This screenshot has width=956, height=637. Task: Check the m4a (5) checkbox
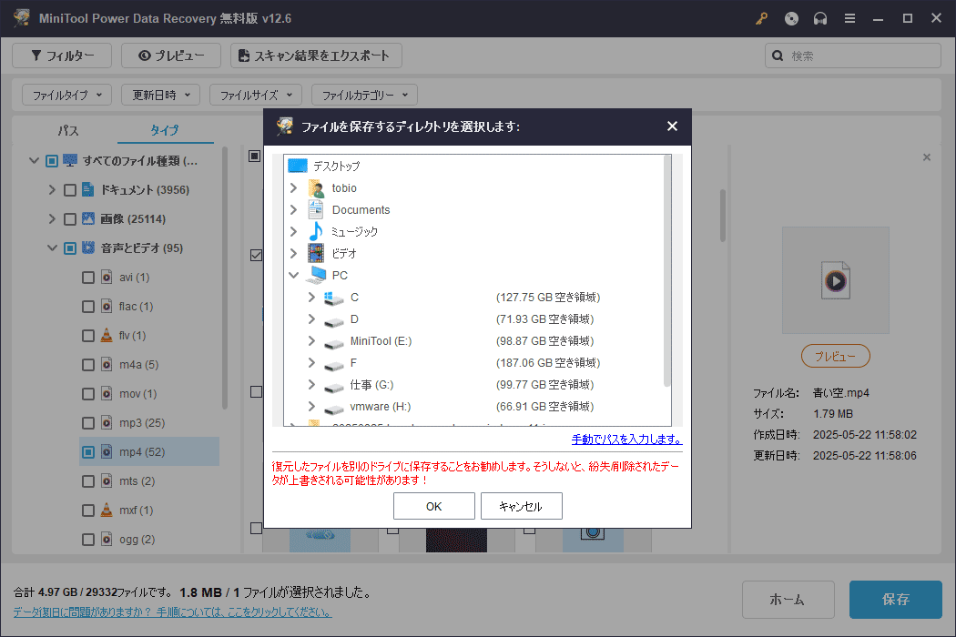pos(88,365)
